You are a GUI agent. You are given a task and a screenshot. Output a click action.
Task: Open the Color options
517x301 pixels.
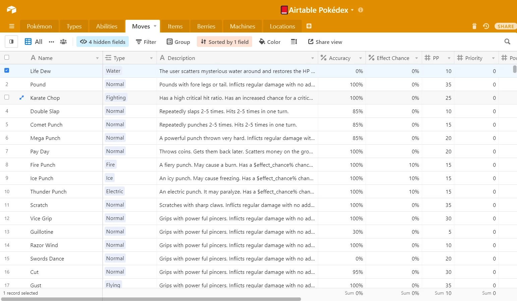(x=270, y=42)
